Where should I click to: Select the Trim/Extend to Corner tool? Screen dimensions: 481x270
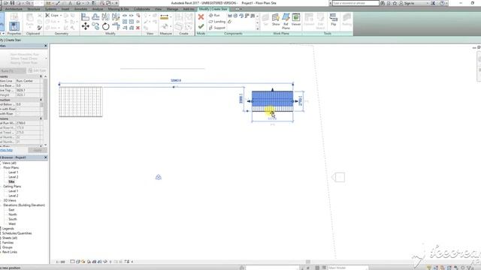tap(116, 26)
